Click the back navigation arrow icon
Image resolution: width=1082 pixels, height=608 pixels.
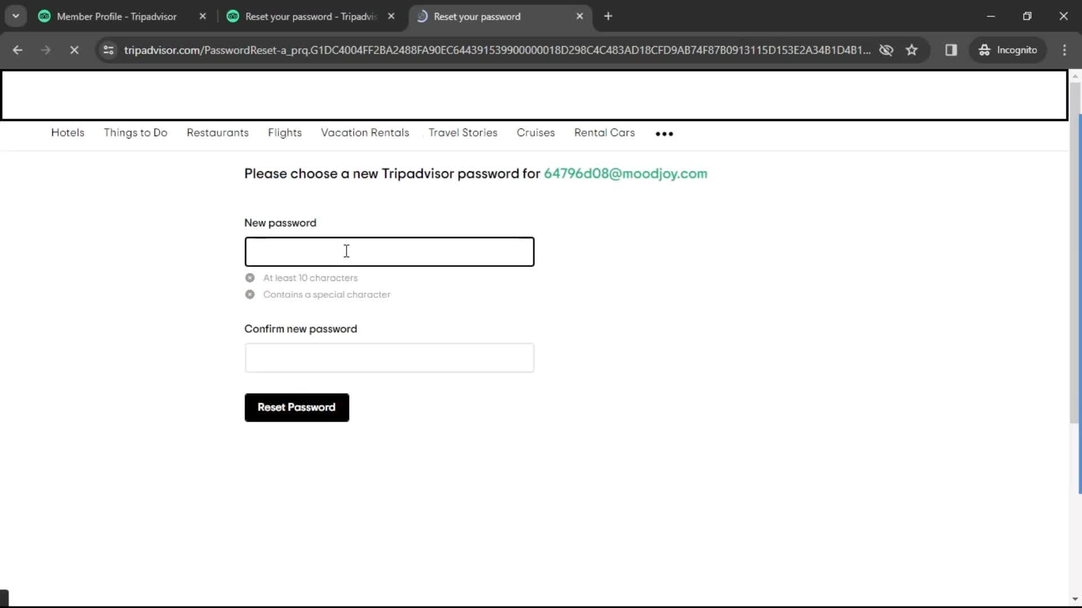[x=18, y=50]
